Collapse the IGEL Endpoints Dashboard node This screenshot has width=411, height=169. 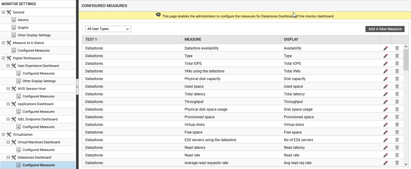8,119
